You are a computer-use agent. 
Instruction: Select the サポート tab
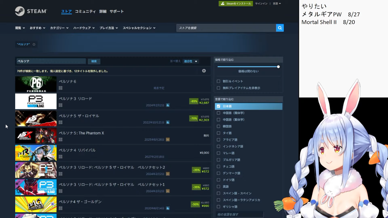[x=117, y=12]
